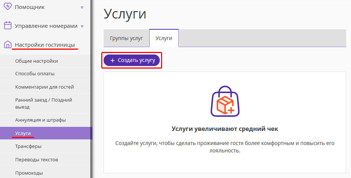The image size is (351, 178).
Task: Click the description starting Создайте услуги
Action: [225, 147]
